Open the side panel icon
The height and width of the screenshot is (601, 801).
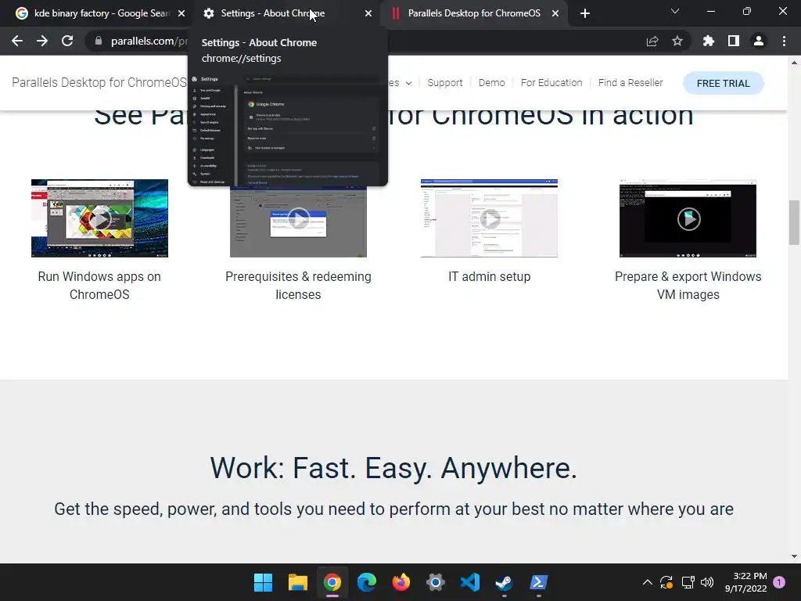point(734,41)
